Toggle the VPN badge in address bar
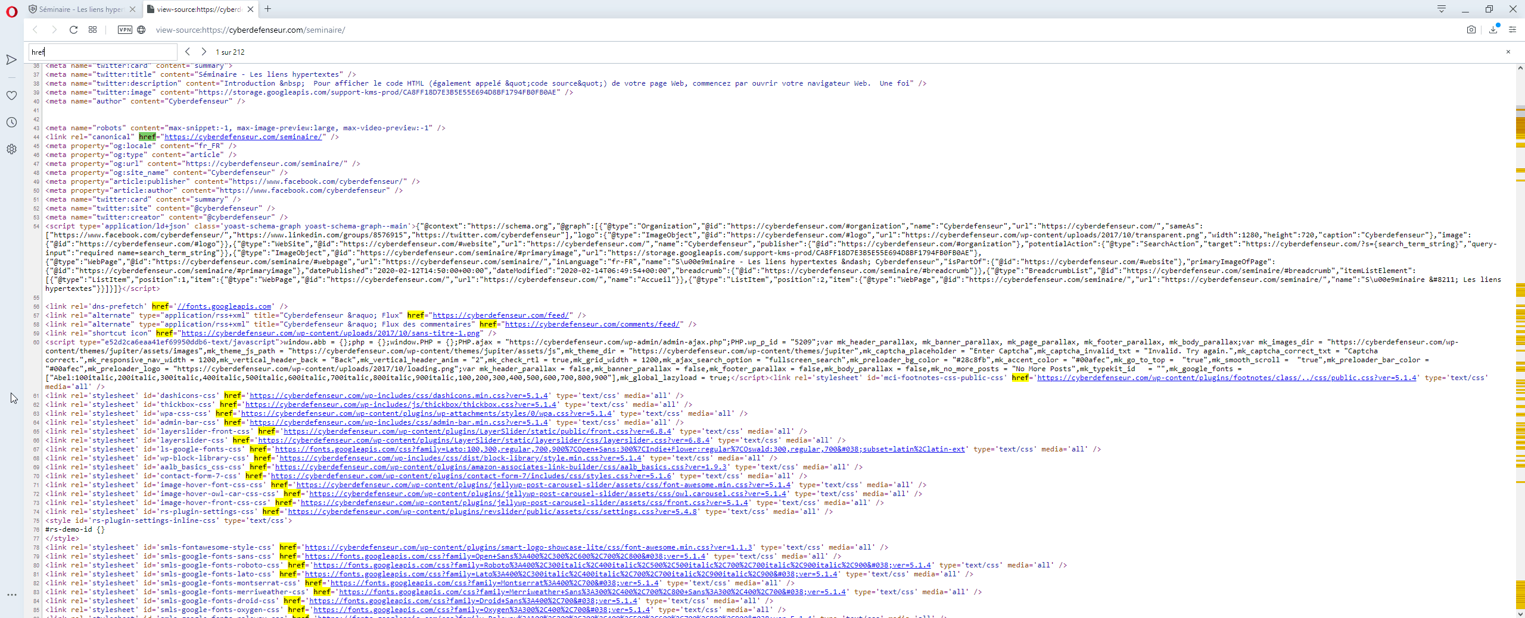This screenshot has width=1525, height=618. (x=125, y=30)
